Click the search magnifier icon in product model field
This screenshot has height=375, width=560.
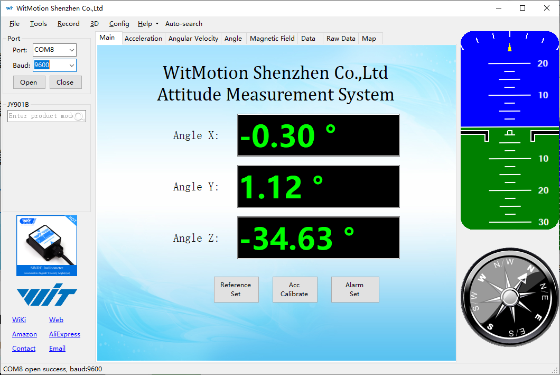(x=80, y=116)
